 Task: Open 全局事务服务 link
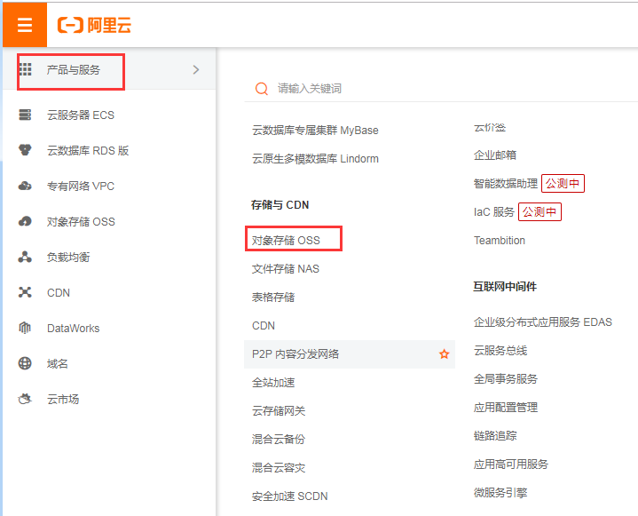(x=506, y=378)
